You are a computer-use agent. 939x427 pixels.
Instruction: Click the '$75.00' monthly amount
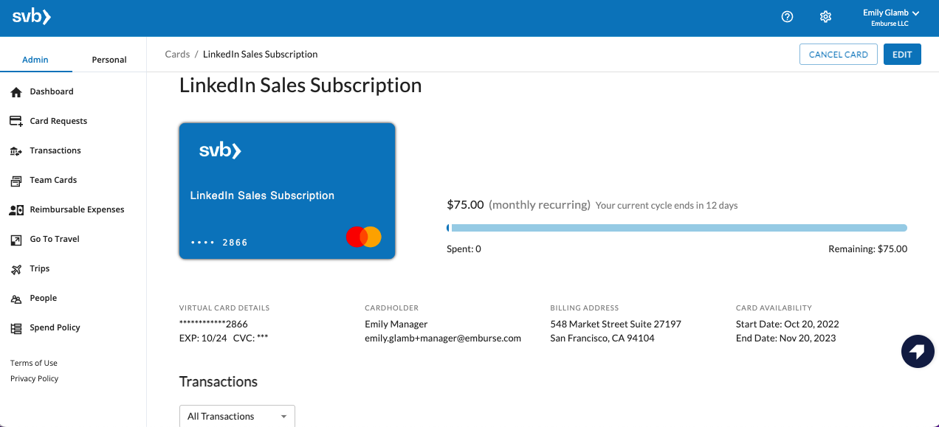[465, 204]
